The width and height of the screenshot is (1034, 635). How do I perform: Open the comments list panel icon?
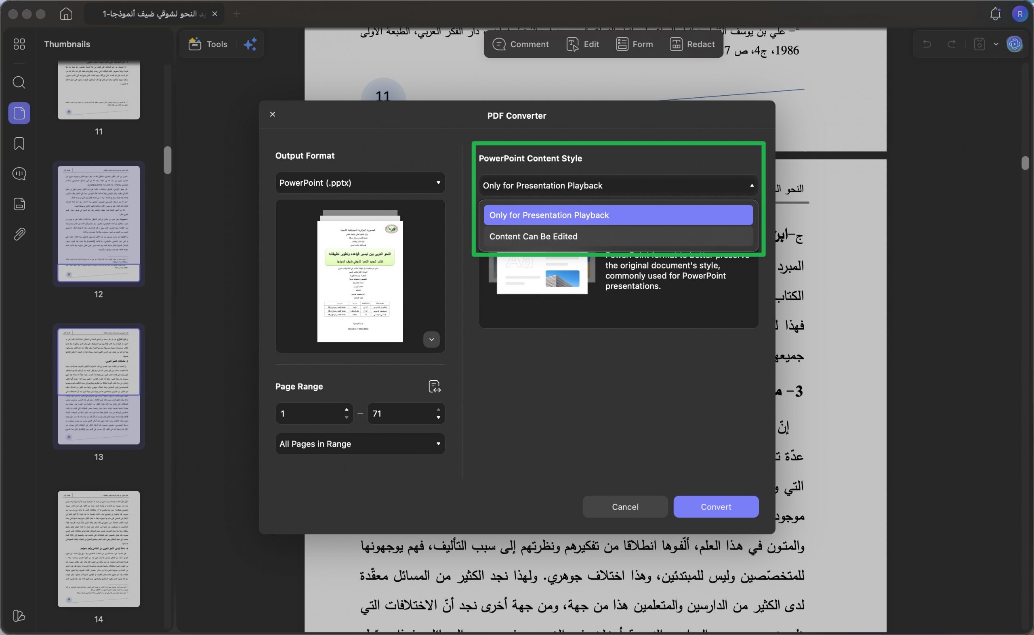tap(19, 174)
